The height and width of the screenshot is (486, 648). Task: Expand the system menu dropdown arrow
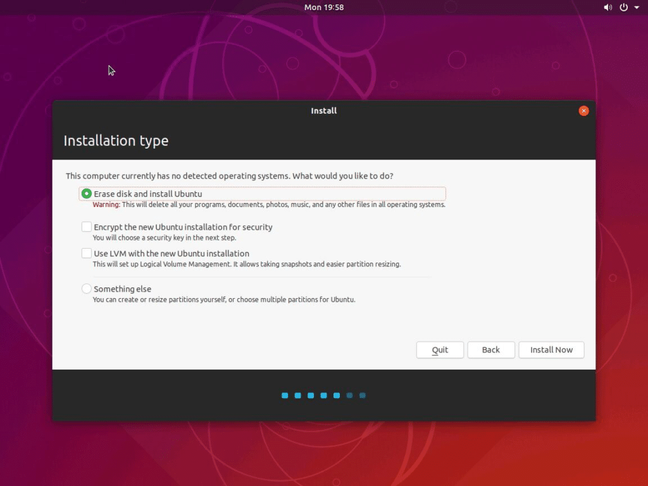click(x=637, y=8)
